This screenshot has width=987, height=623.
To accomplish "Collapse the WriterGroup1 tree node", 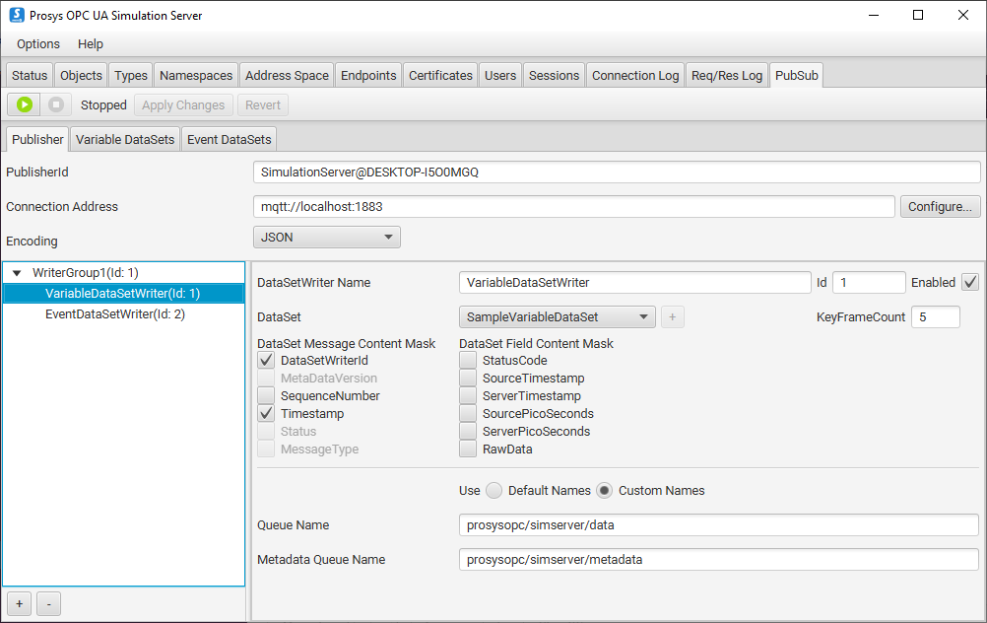I will click(x=18, y=273).
